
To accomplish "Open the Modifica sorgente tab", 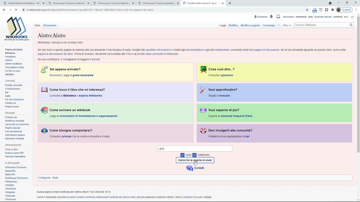I will pyautogui.click(x=250, y=25).
